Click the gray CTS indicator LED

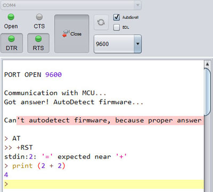pos(39,17)
